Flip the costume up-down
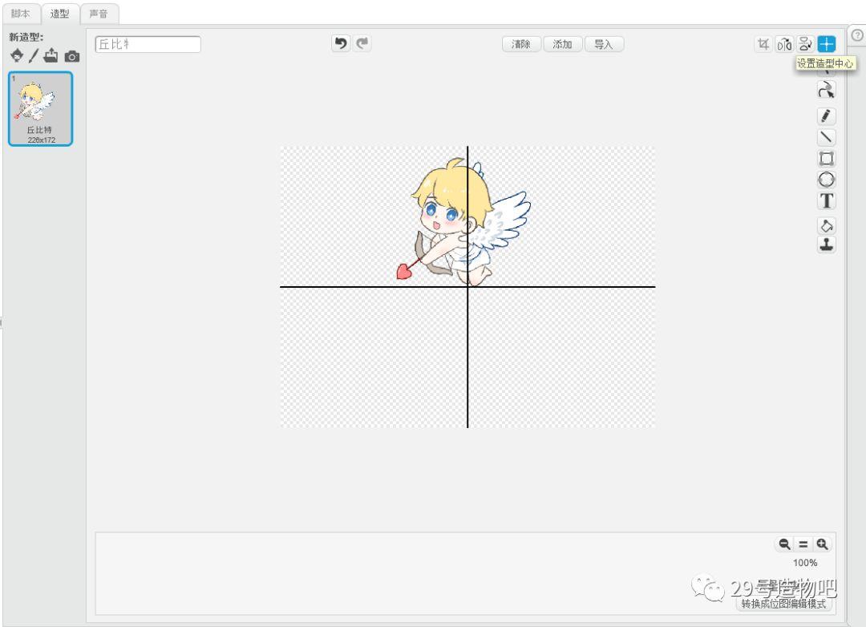866x627 pixels. point(805,43)
